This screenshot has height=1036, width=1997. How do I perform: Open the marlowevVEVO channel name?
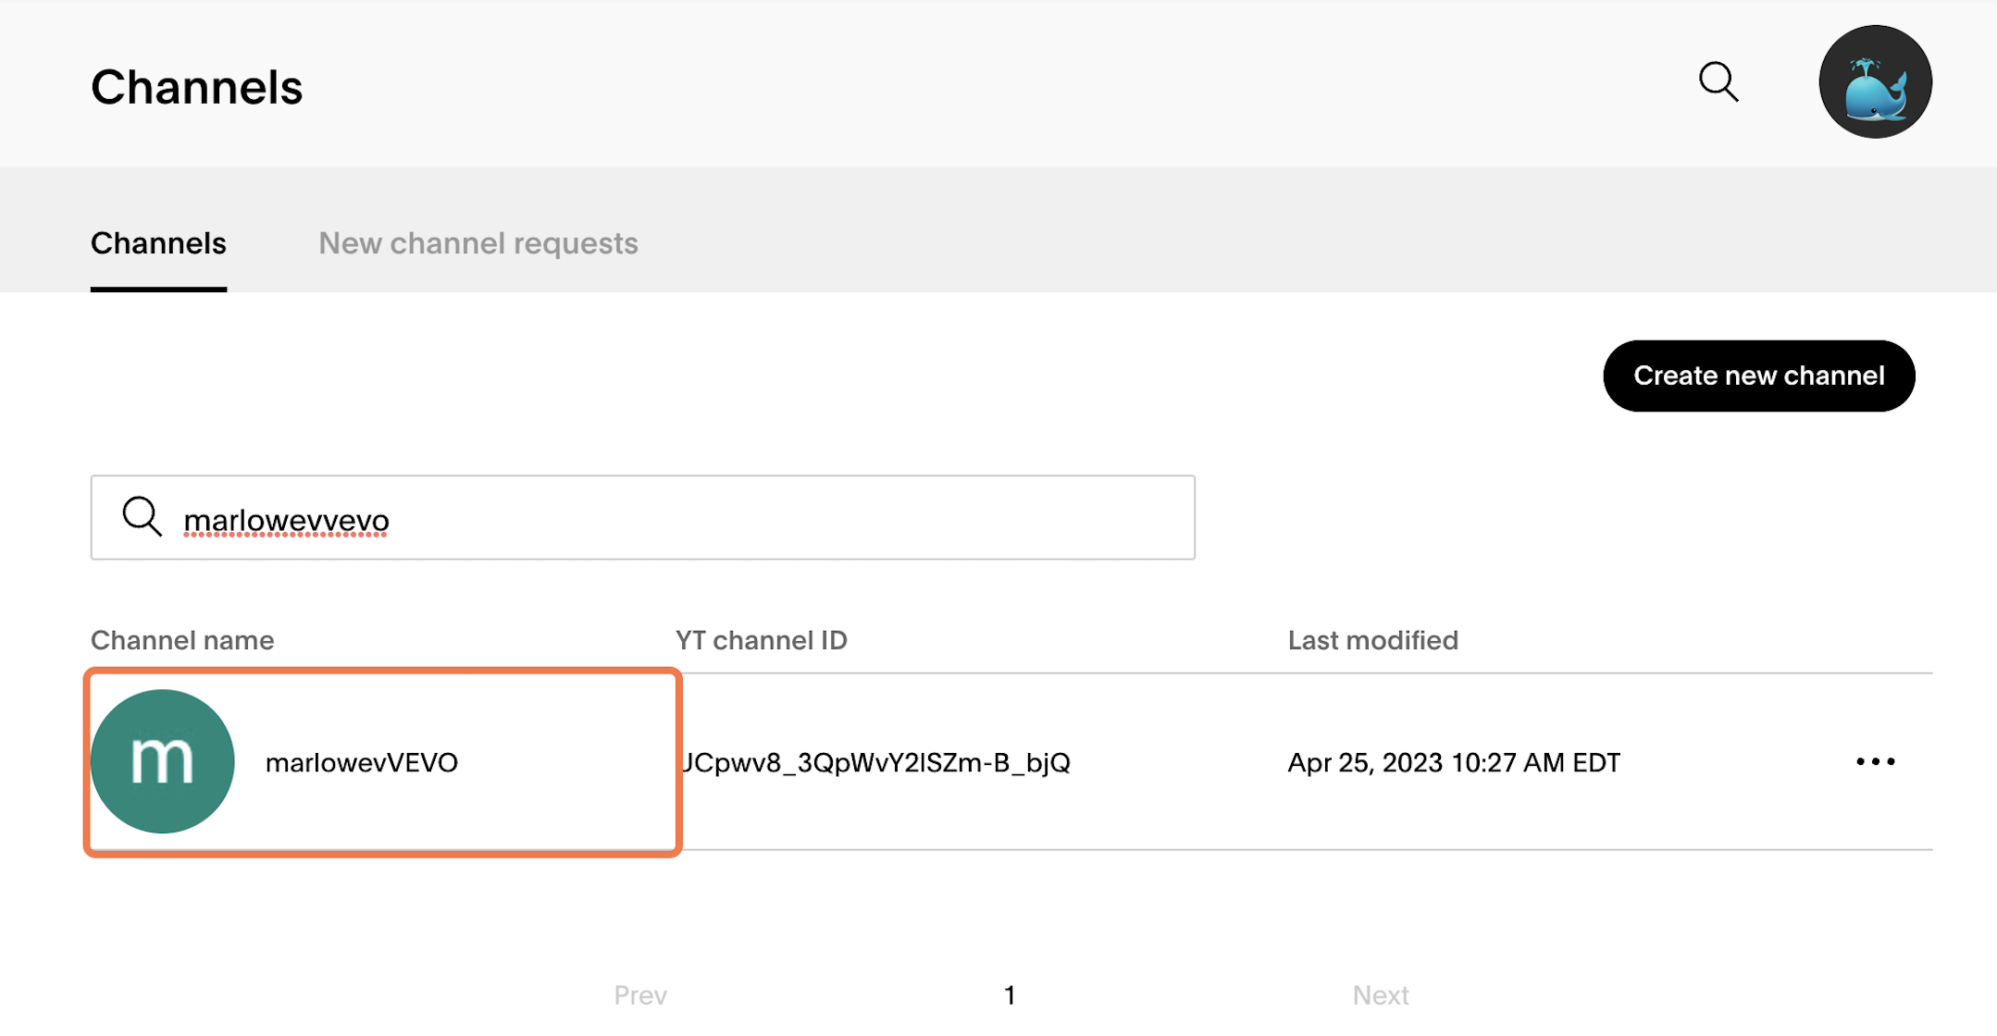tap(362, 762)
